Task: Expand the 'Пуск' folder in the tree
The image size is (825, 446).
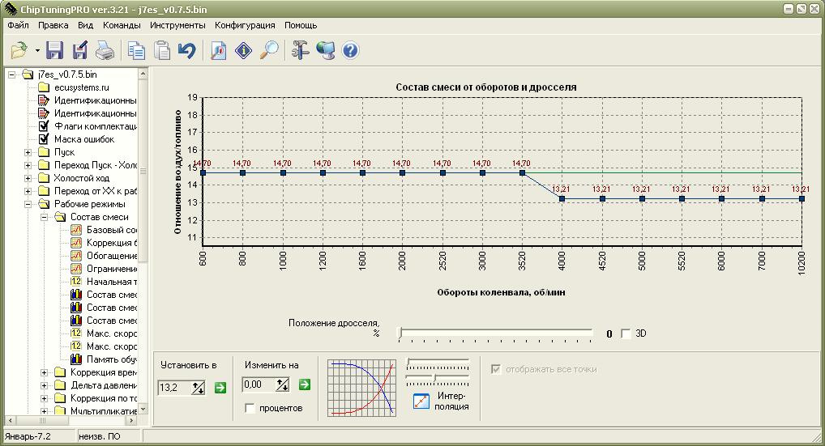Action: click(28, 152)
